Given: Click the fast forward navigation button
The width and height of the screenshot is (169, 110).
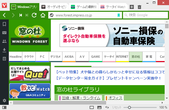Looking at the screenshot, I should 27,15.
